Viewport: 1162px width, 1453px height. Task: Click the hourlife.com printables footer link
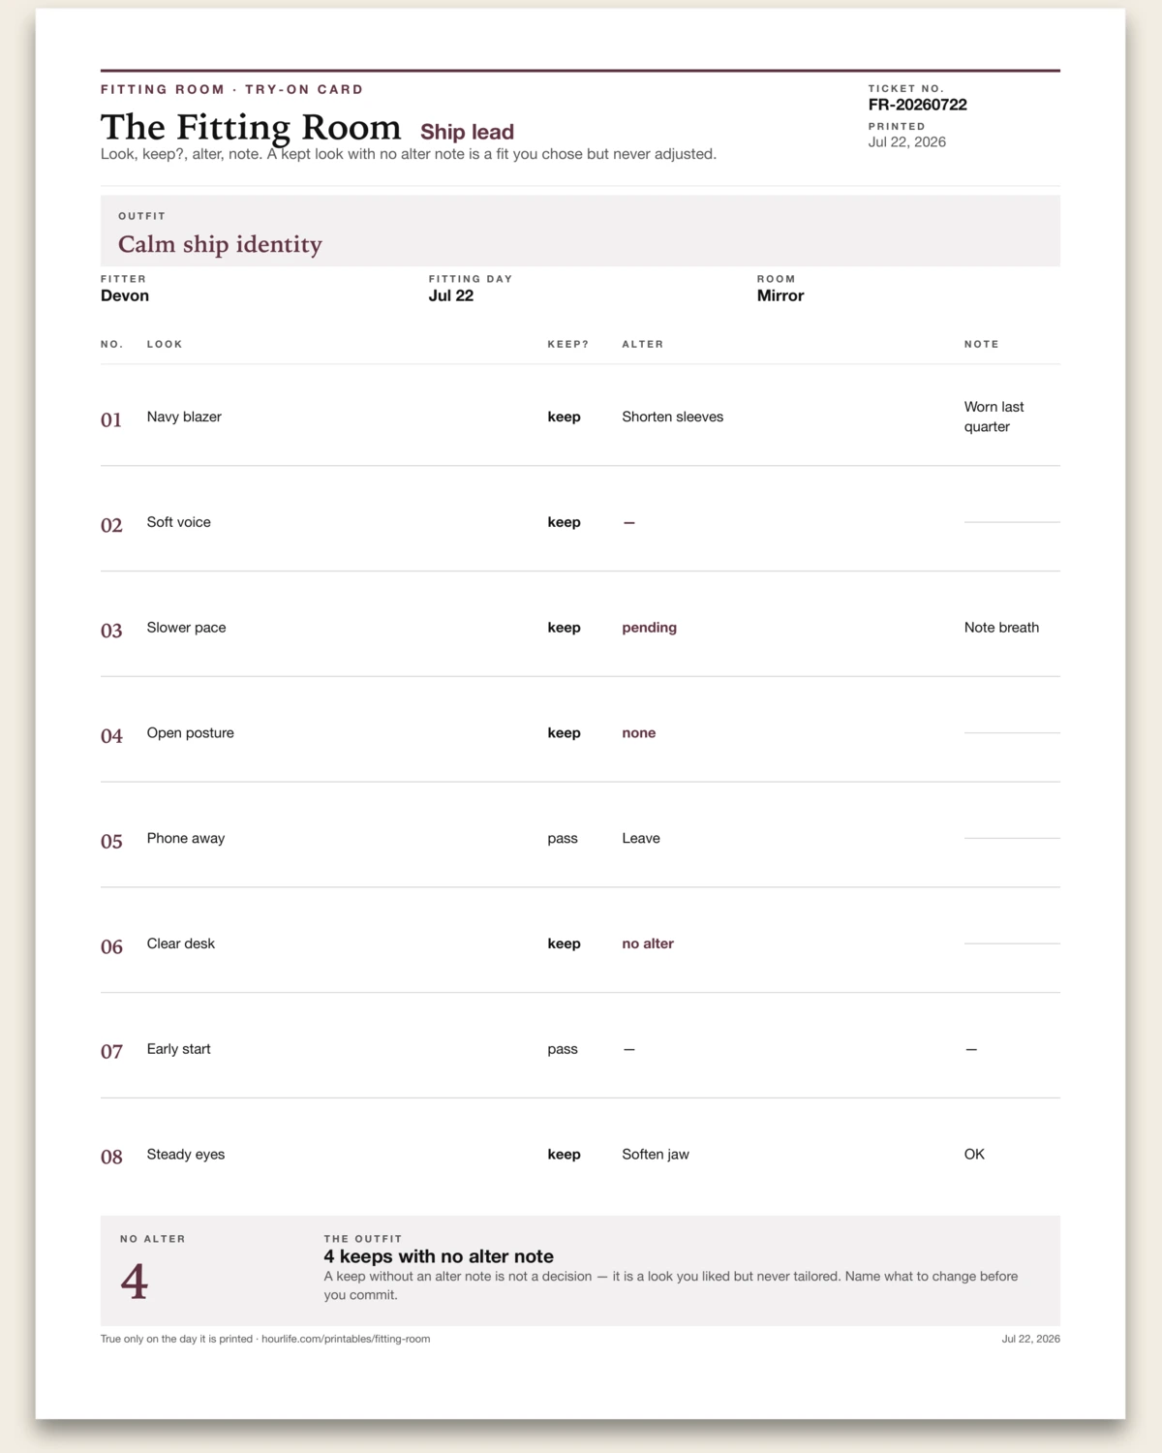pos(346,1339)
